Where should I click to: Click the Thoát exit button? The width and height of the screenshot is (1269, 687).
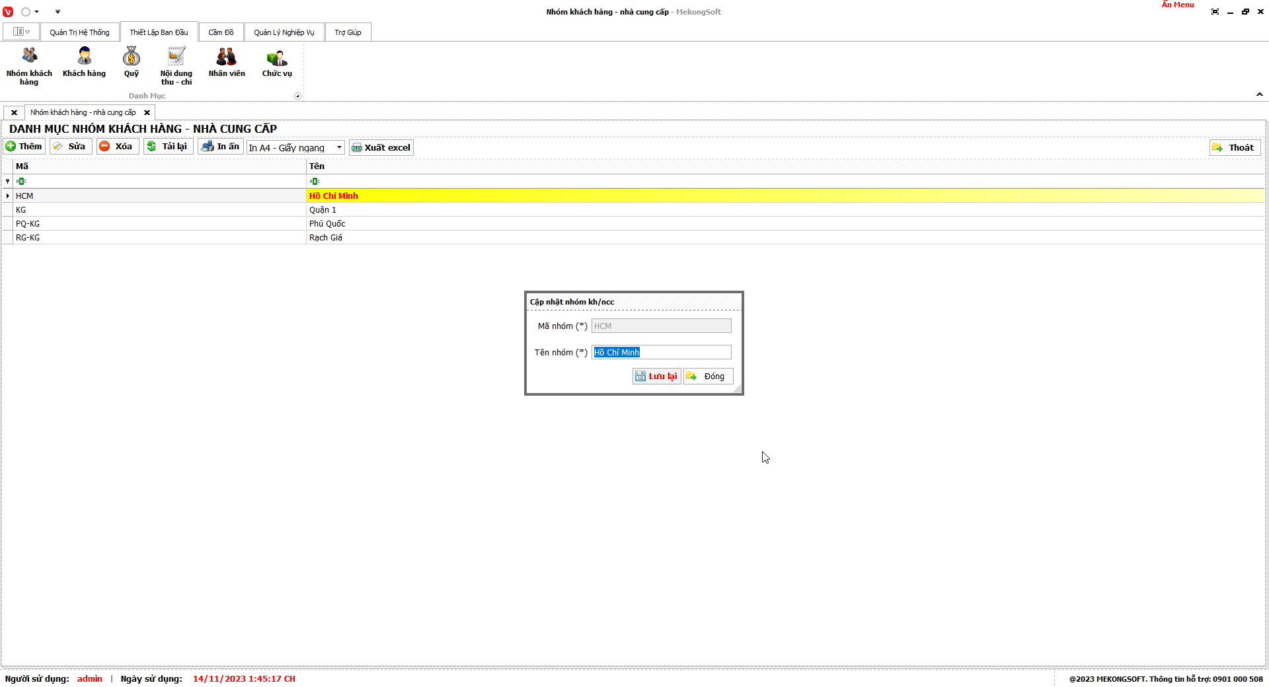[1235, 148]
